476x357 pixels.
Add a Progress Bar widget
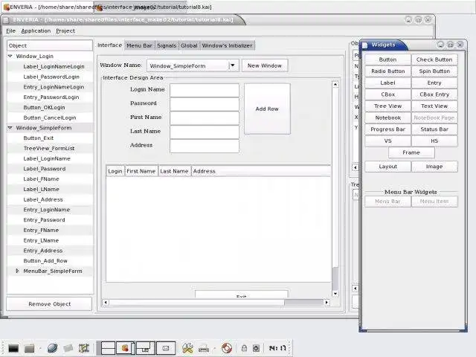pyautogui.click(x=387, y=129)
